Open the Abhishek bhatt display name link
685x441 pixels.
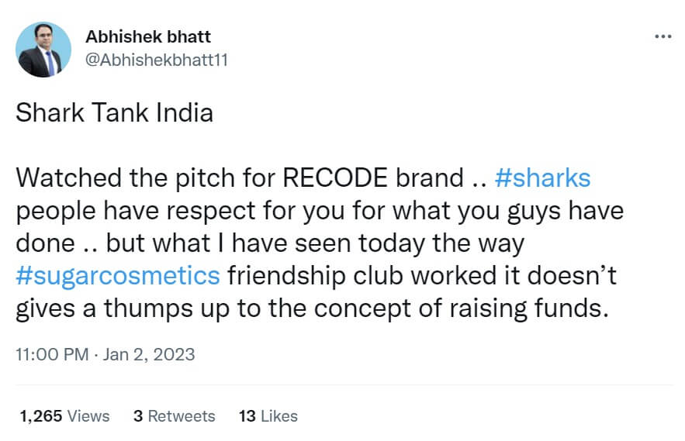click(x=146, y=37)
